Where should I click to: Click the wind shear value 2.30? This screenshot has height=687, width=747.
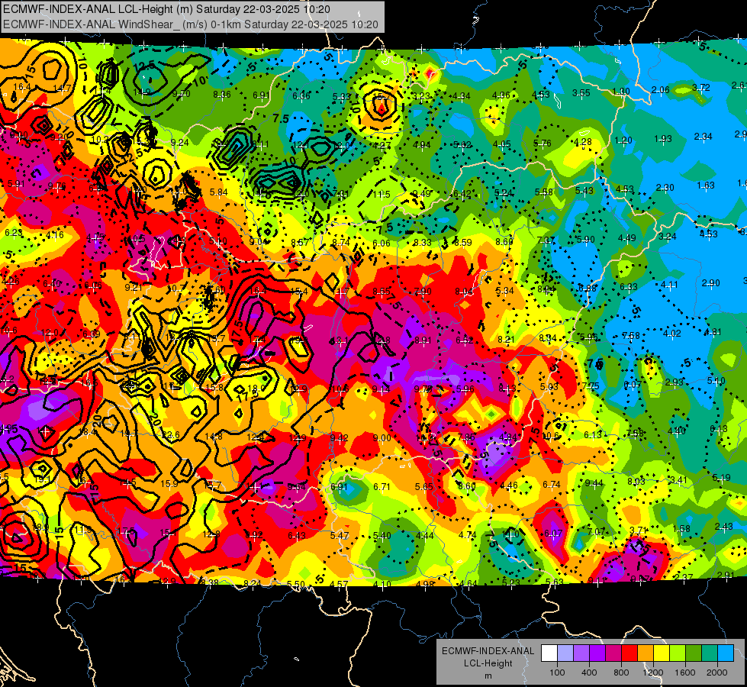[x=665, y=187]
